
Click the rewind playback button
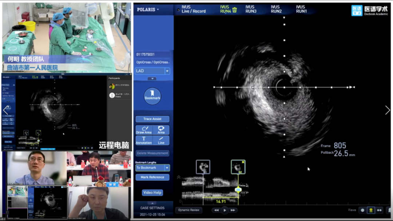click(217, 210)
